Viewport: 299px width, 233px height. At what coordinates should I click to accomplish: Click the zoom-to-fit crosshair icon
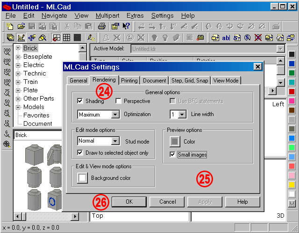click(x=7, y=144)
